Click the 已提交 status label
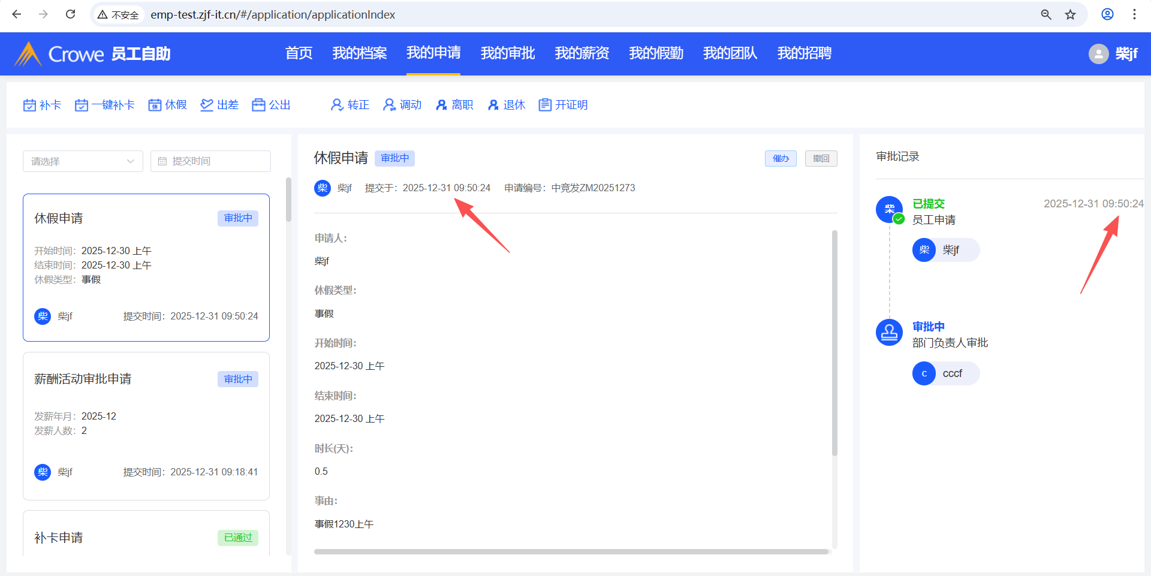The width and height of the screenshot is (1151, 576). pyautogui.click(x=929, y=204)
